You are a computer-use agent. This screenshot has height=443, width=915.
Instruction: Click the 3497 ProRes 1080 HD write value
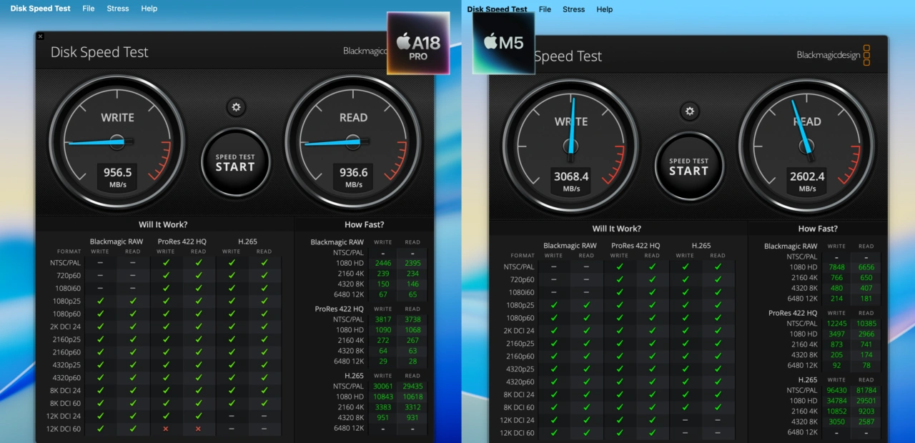[836, 334]
